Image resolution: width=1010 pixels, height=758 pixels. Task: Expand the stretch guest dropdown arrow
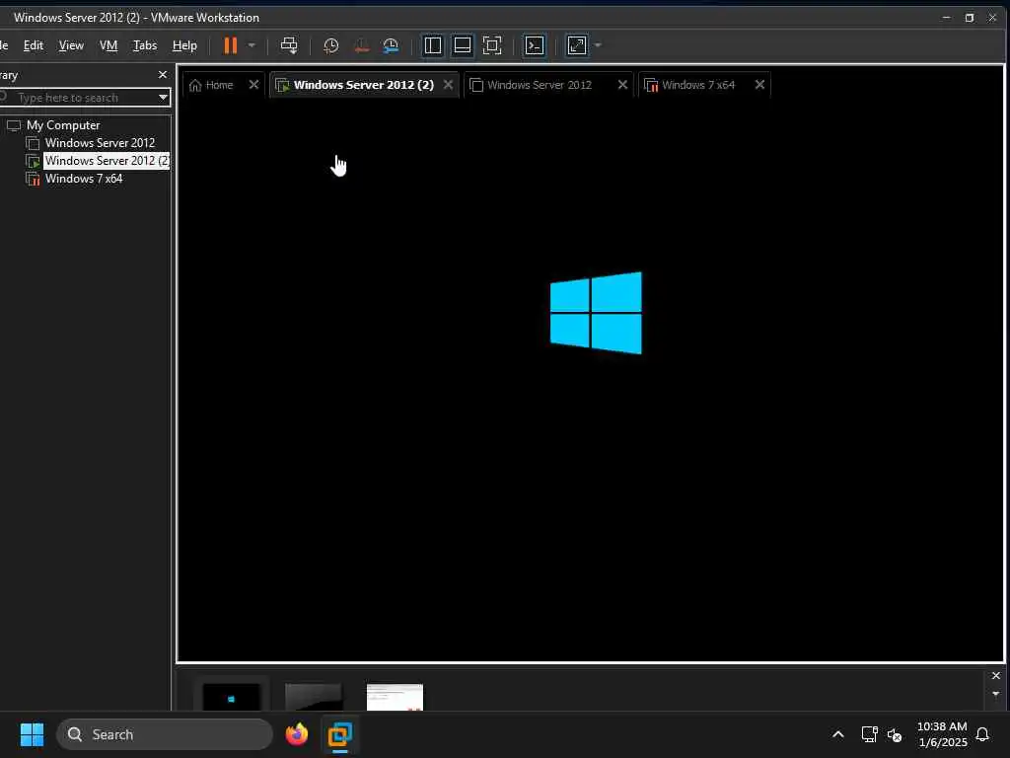pos(598,45)
